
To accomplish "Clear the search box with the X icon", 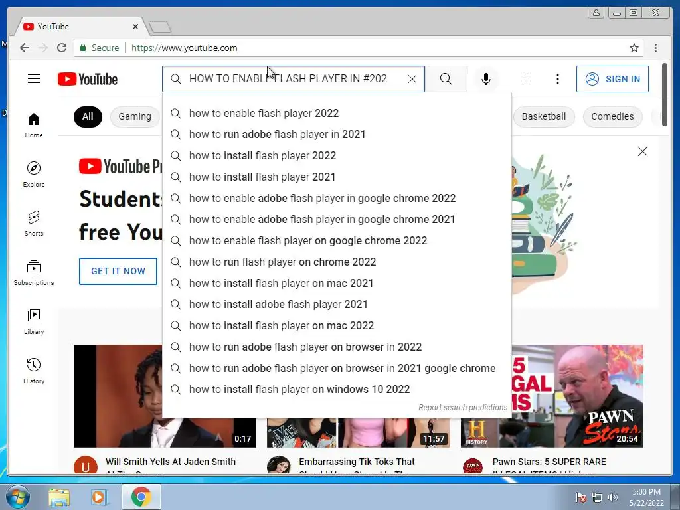I will 412,79.
